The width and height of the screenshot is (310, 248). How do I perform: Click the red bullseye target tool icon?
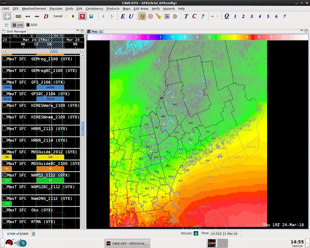point(151,16)
